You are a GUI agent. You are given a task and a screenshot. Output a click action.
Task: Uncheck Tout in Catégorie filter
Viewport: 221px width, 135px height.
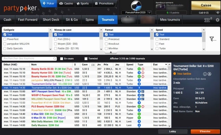(x=5, y=34)
